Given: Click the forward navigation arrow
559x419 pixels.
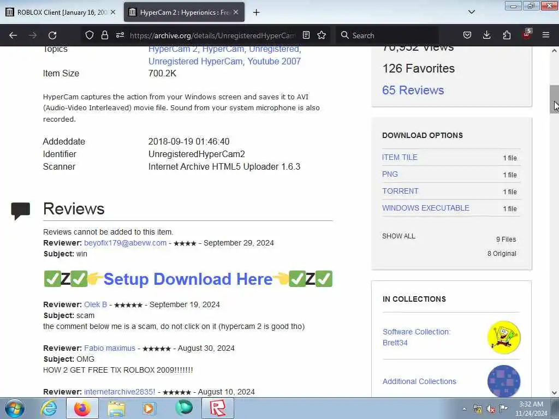Looking at the screenshot, I should [33, 35].
